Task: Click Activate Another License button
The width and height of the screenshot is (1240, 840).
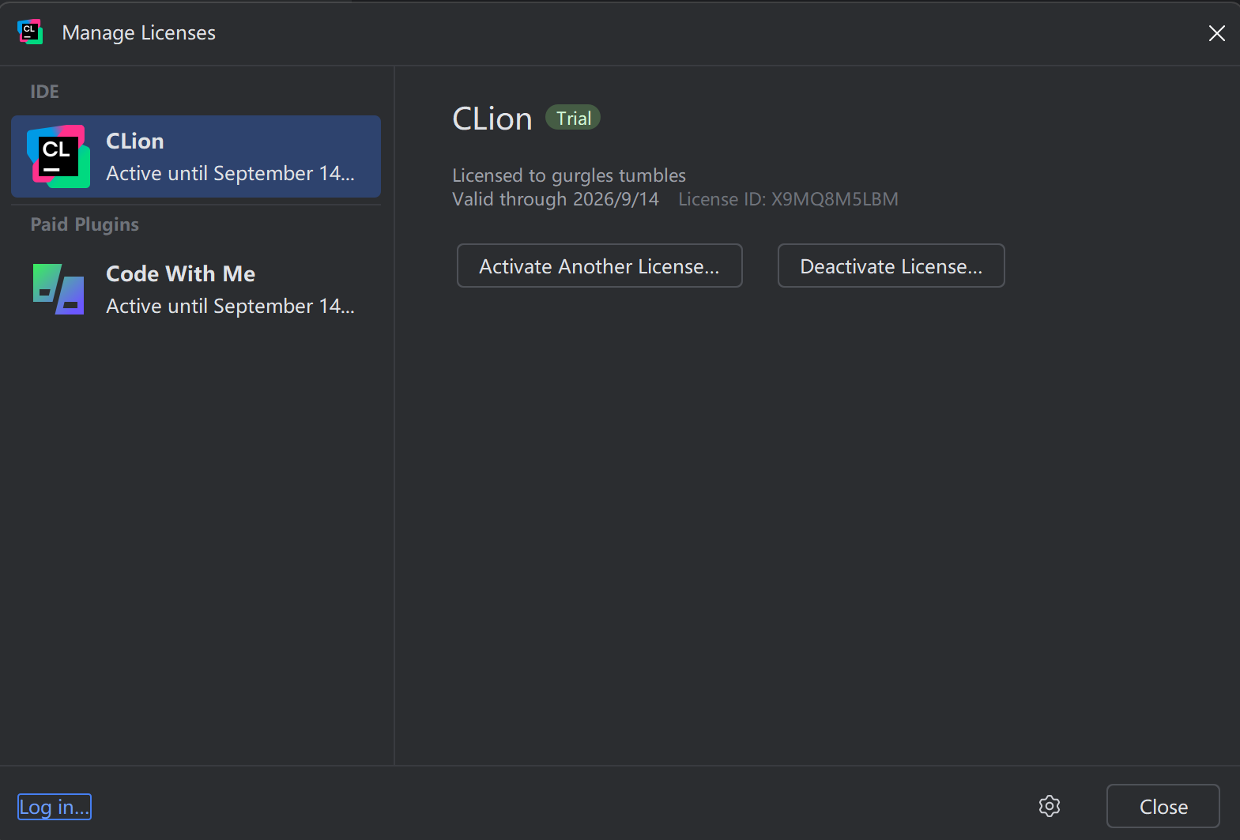Action: [600, 266]
